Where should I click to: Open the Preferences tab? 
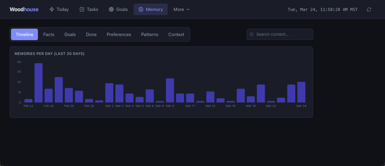tap(119, 34)
